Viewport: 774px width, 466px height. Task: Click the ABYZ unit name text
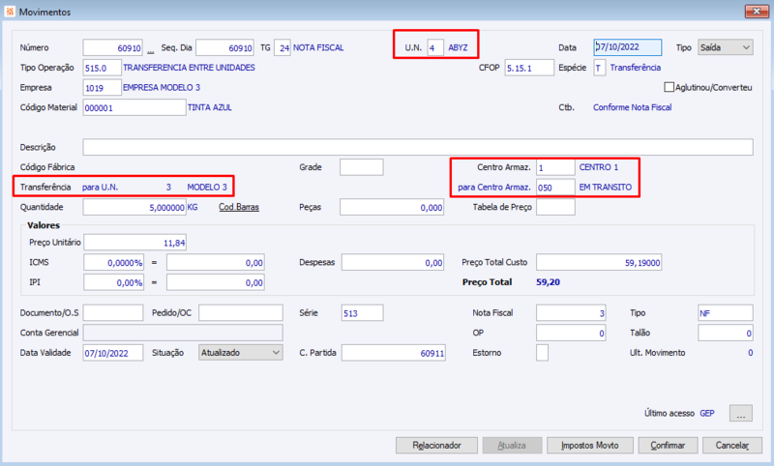[x=458, y=47]
